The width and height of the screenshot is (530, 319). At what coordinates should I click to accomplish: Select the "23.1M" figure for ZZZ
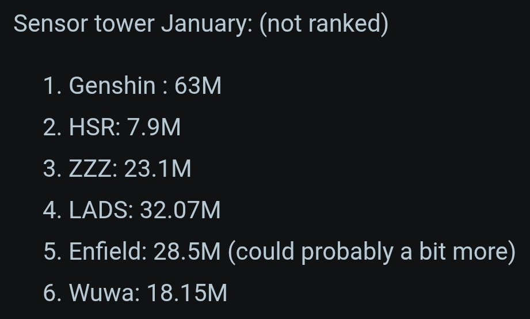pos(158,169)
